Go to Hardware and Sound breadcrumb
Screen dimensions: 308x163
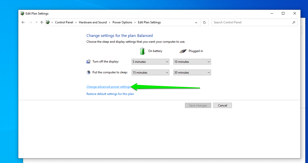point(93,22)
